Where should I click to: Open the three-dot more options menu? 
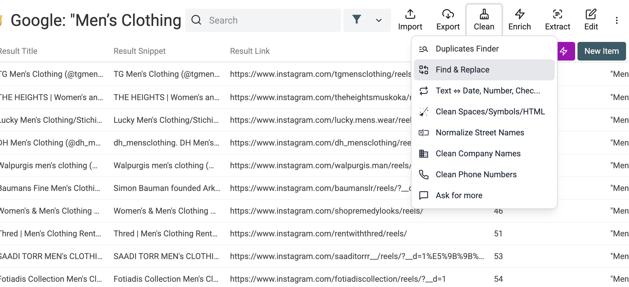(x=616, y=20)
